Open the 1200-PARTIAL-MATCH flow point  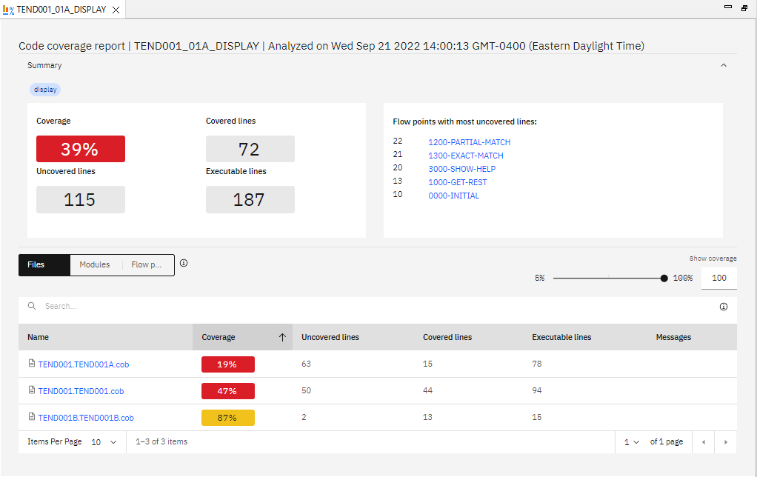pos(469,142)
